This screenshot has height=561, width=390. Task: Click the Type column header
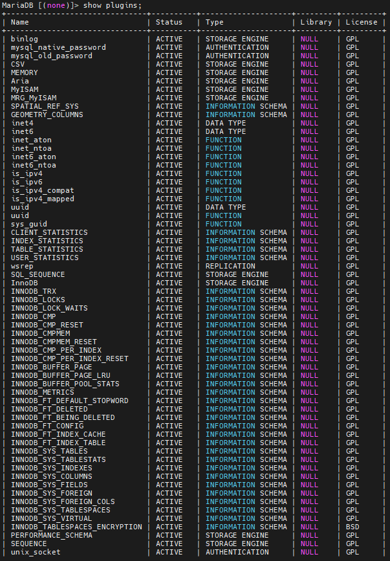pos(215,22)
